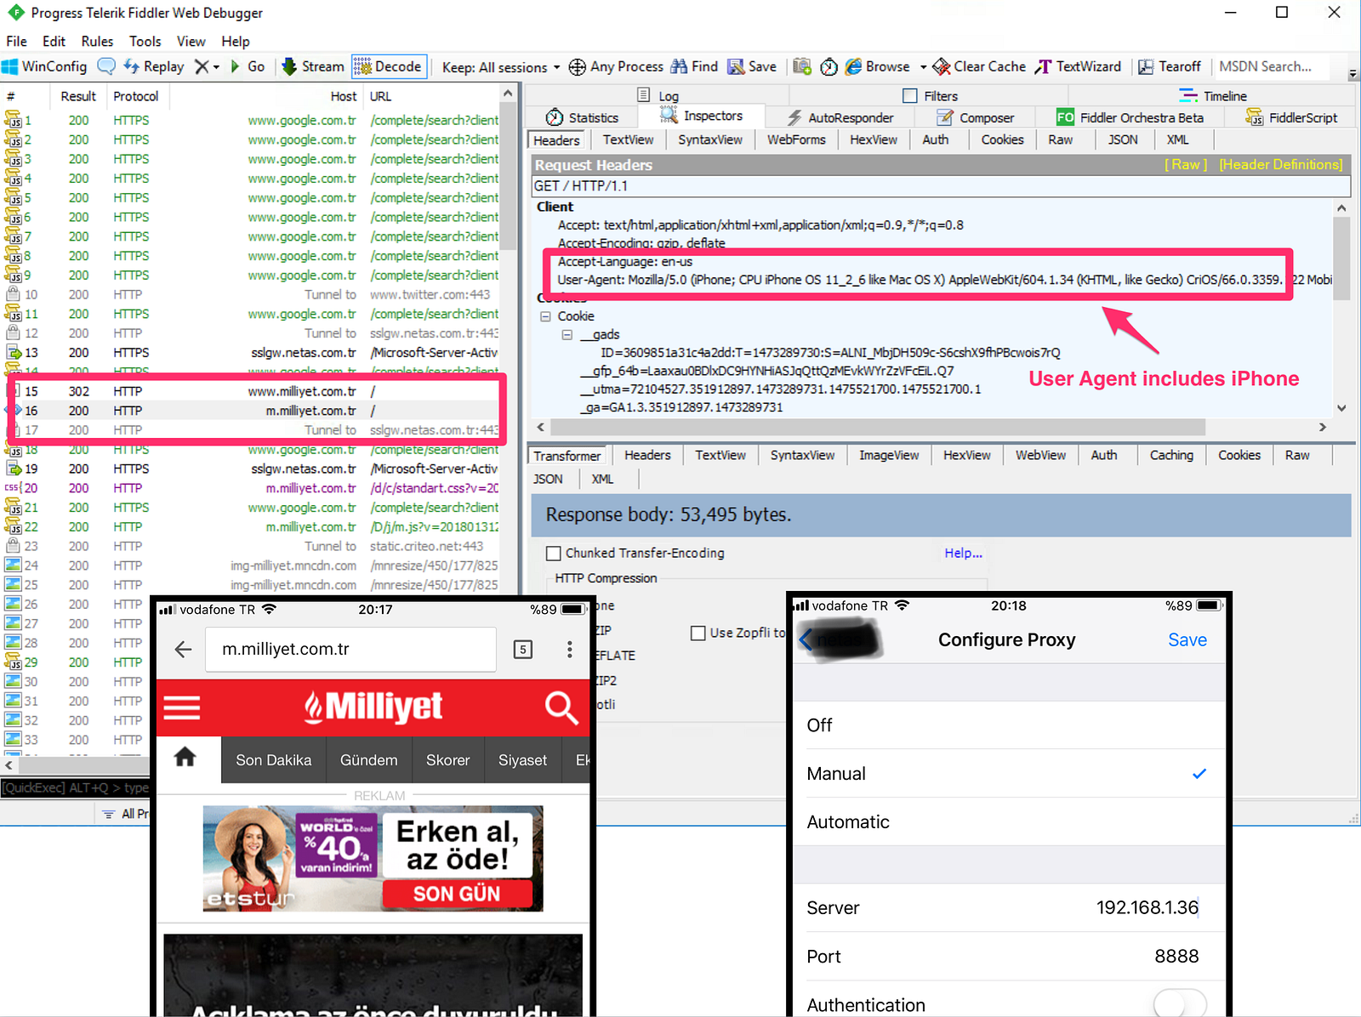The height and width of the screenshot is (1017, 1361).
Task: Select the Automatic proxy option
Action: [x=1010, y=822]
